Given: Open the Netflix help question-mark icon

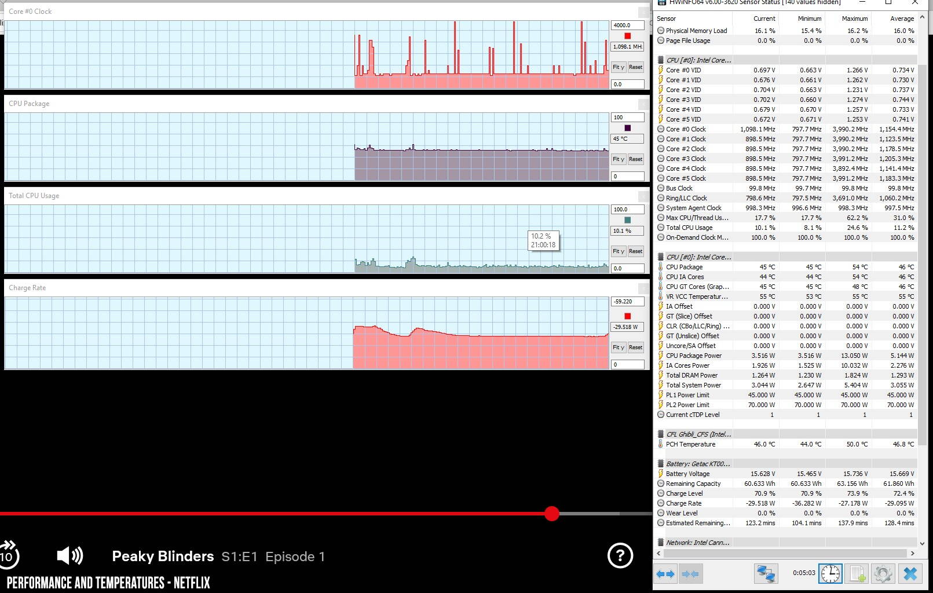Looking at the screenshot, I should point(620,556).
